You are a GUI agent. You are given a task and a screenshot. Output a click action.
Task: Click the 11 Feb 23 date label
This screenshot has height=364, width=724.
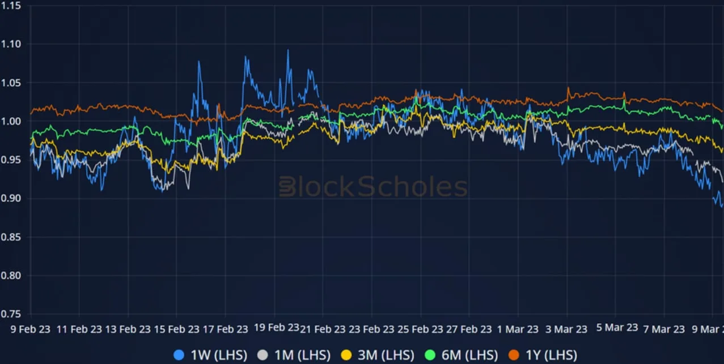coord(79,329)
